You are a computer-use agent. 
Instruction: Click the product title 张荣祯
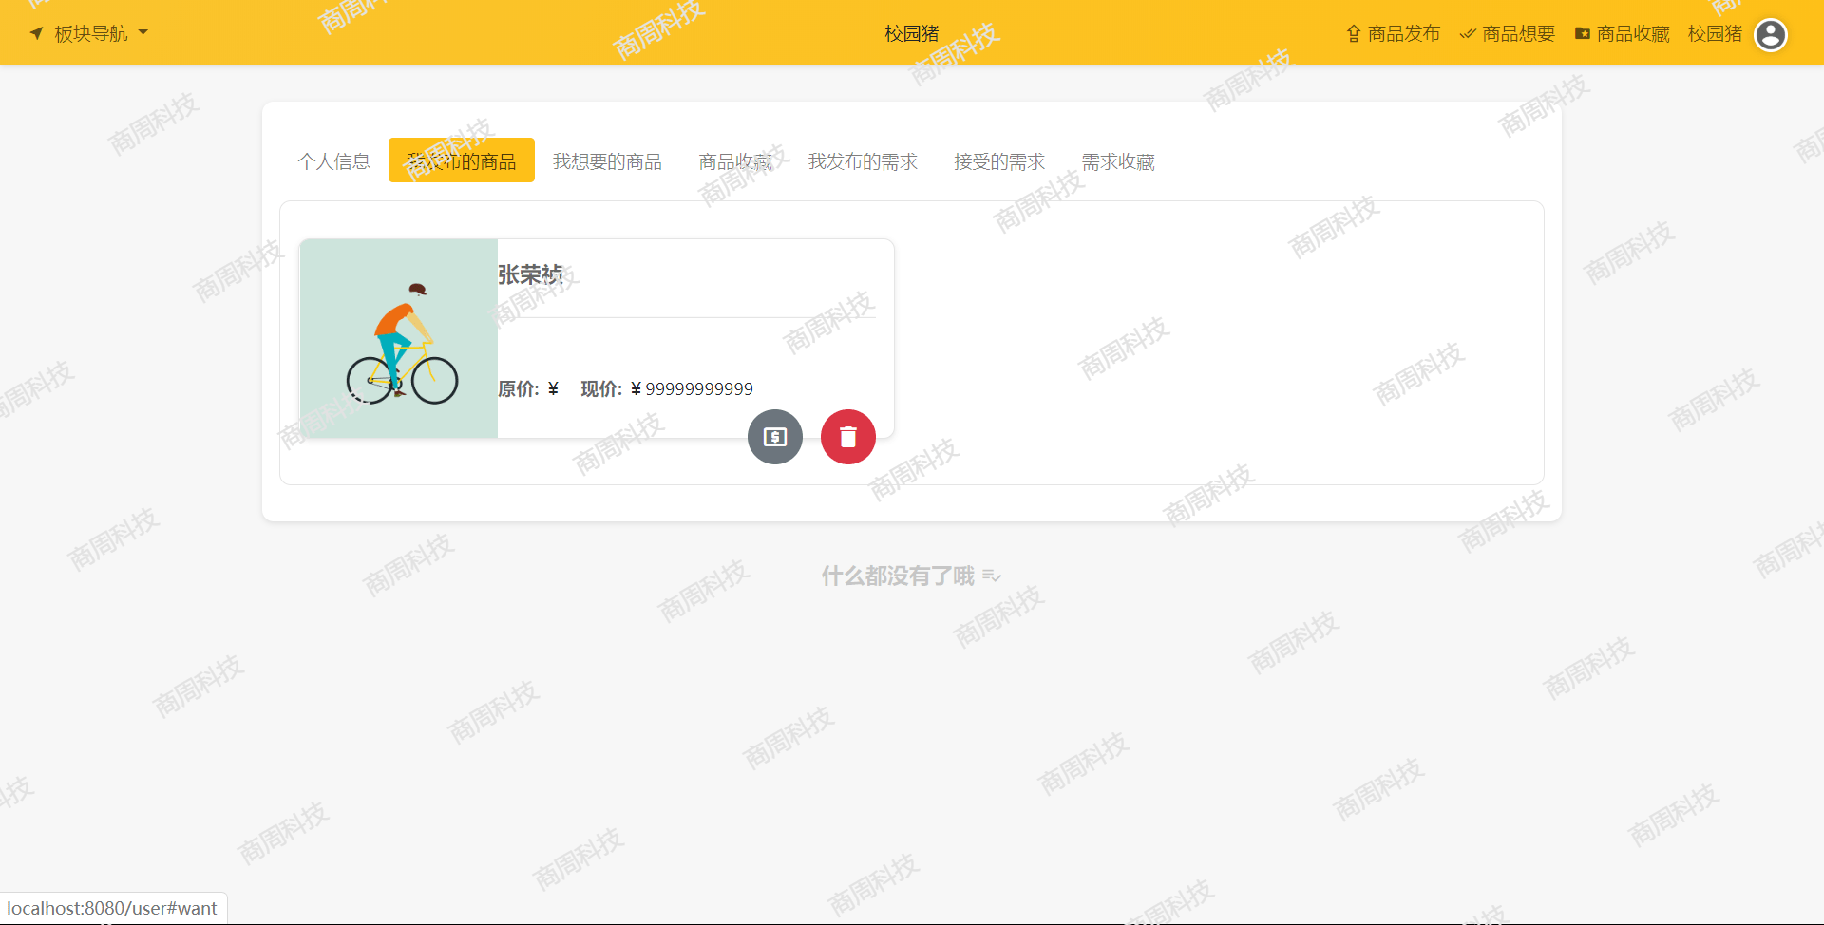[x=530, y=274]
